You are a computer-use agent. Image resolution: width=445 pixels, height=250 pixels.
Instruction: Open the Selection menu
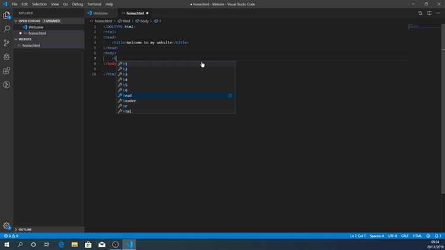(x=39, y=4)
